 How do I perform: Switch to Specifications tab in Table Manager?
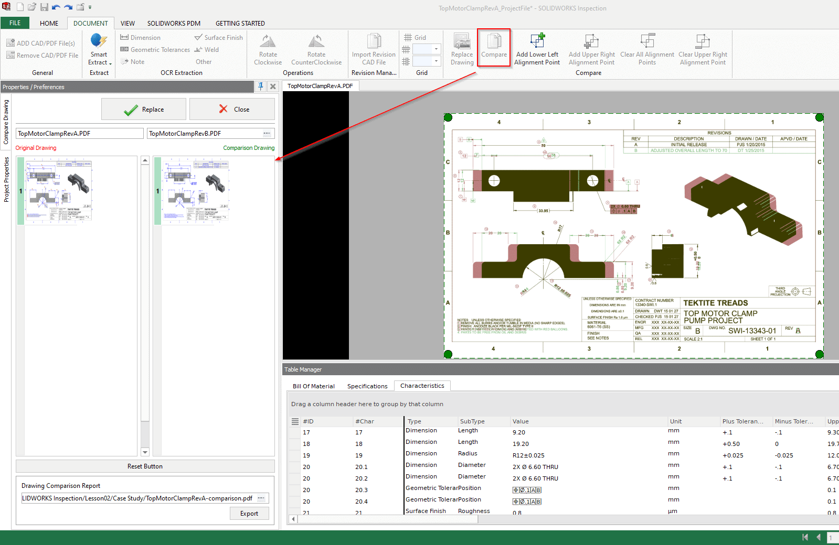click(367, 386)
